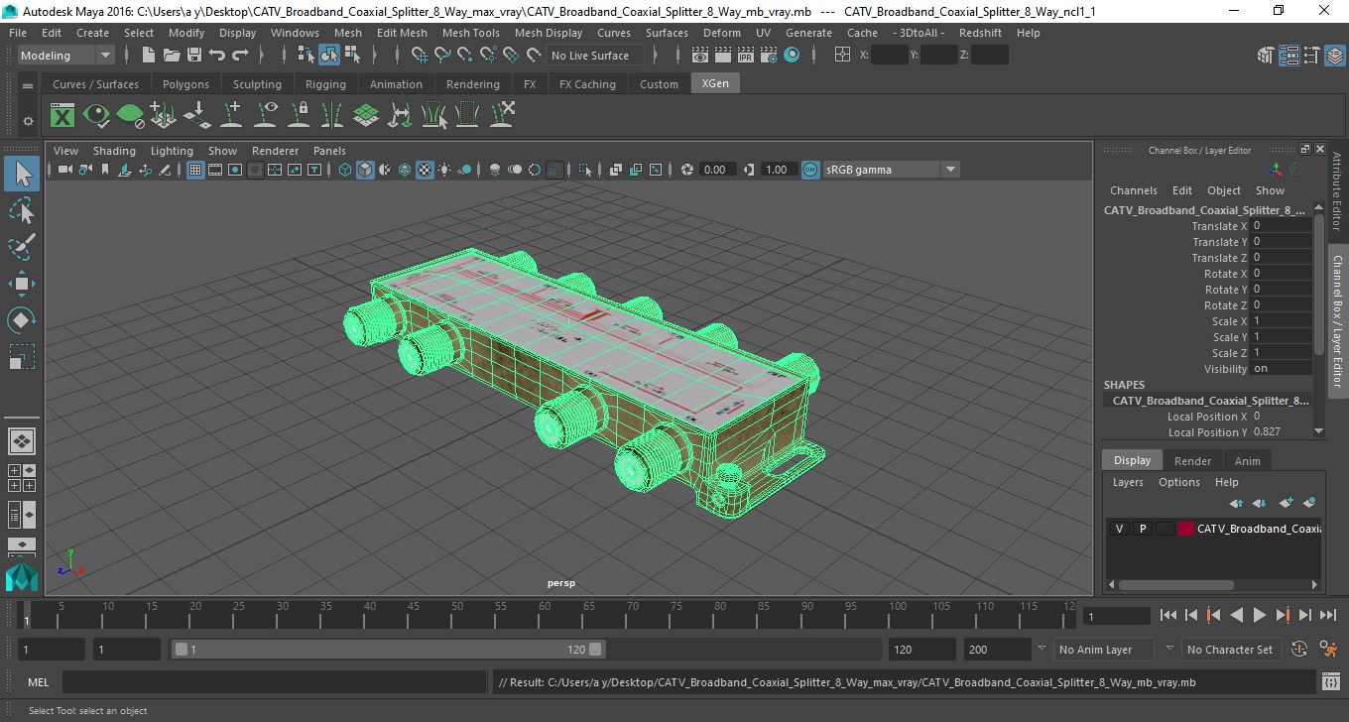The height and width of the screenshot is (722, 1349).
Task: Switch to the Rendering shelf tab
Action: [472, 84]
